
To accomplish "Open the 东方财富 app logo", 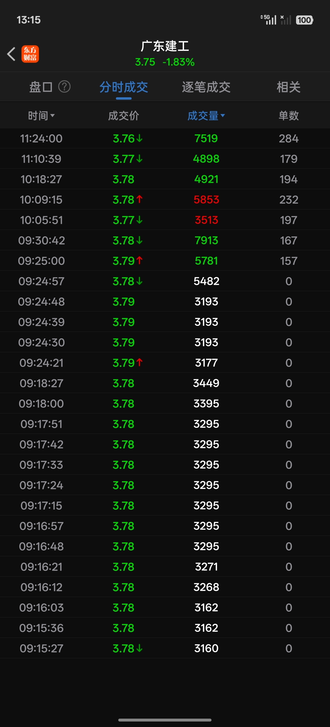I will tap(30, 54).
